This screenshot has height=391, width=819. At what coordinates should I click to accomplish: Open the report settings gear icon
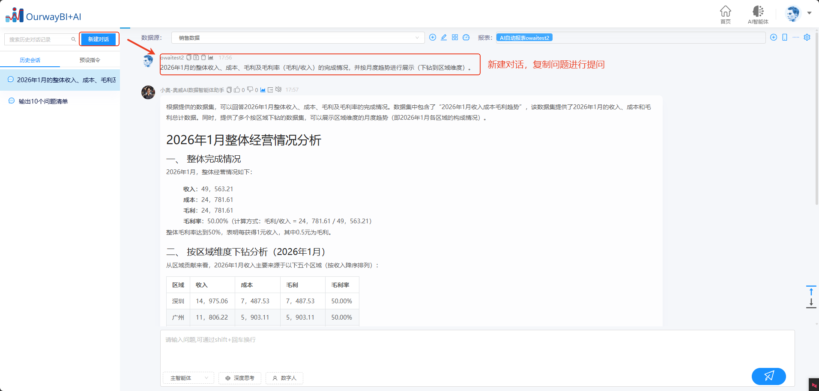[807, 38]
